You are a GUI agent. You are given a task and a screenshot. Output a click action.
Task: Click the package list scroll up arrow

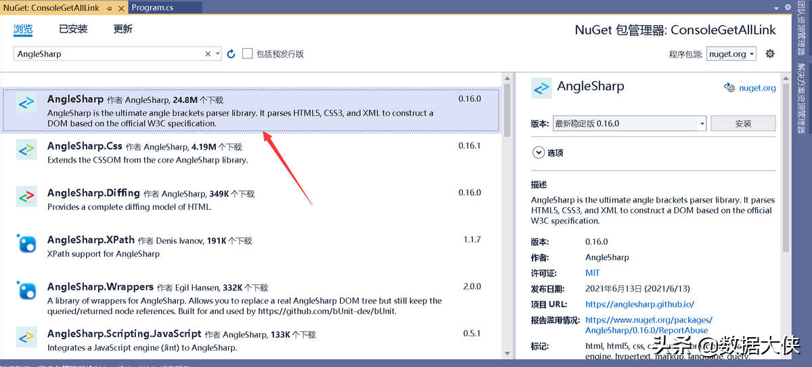(507, 78)
